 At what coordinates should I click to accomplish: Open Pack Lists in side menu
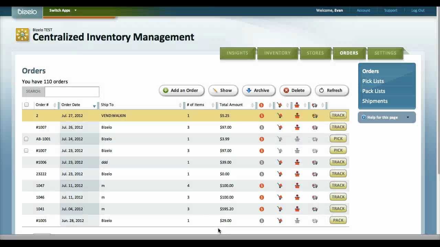(374, 91)
